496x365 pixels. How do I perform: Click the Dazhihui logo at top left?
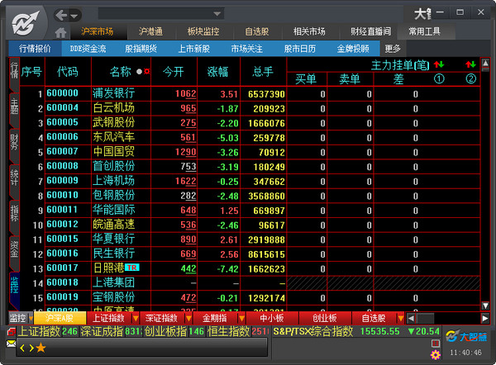[x=26, y=23]
